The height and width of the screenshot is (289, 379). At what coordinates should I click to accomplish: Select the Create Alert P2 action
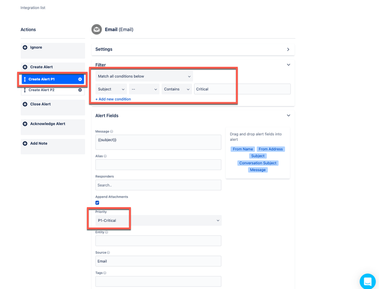tap(53, 90)
